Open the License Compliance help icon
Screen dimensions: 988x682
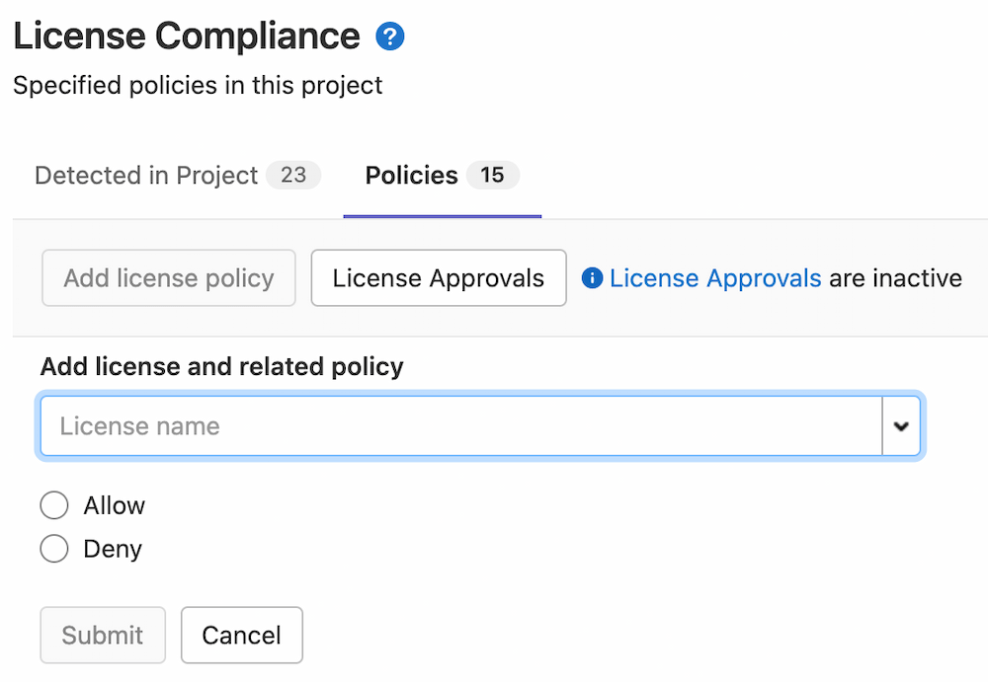pyautogui.click(x=389, y=36)
